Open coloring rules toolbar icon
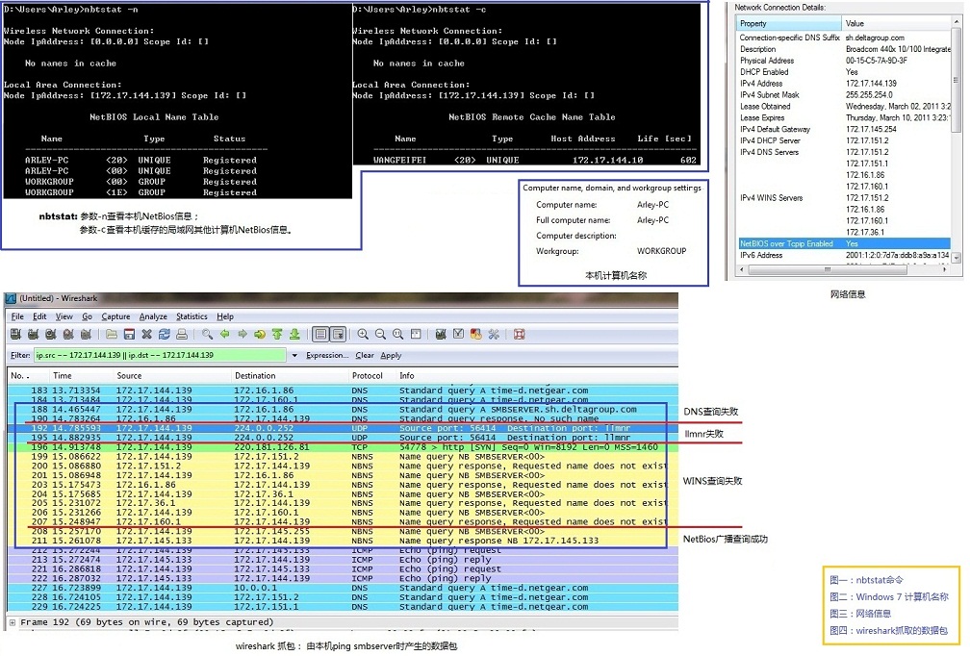This screenshot has width=970, height=656. [475, 335]
